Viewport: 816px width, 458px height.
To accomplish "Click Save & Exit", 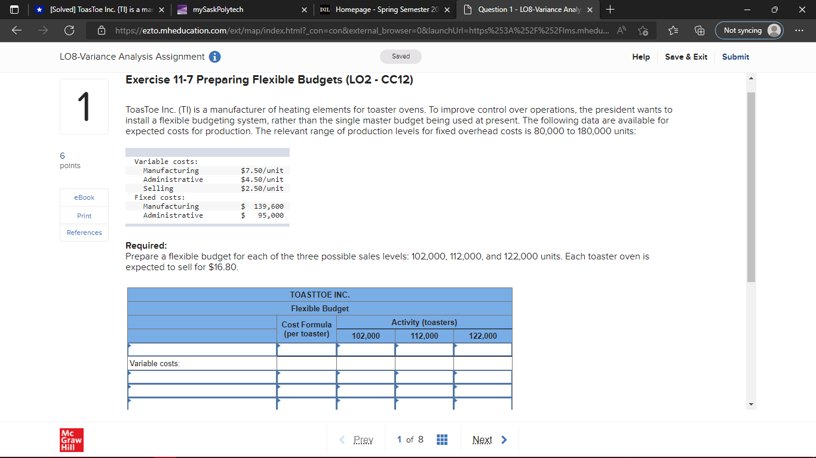I will click(686, 57).
